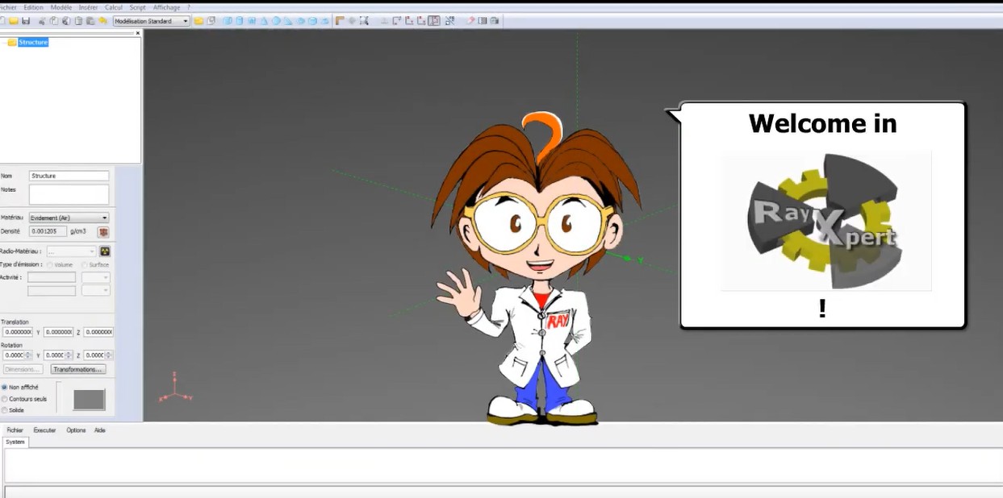Click the red eraser icon in toolbar
The width and height of the screenshot is (1003, 498).
(471, 21)
